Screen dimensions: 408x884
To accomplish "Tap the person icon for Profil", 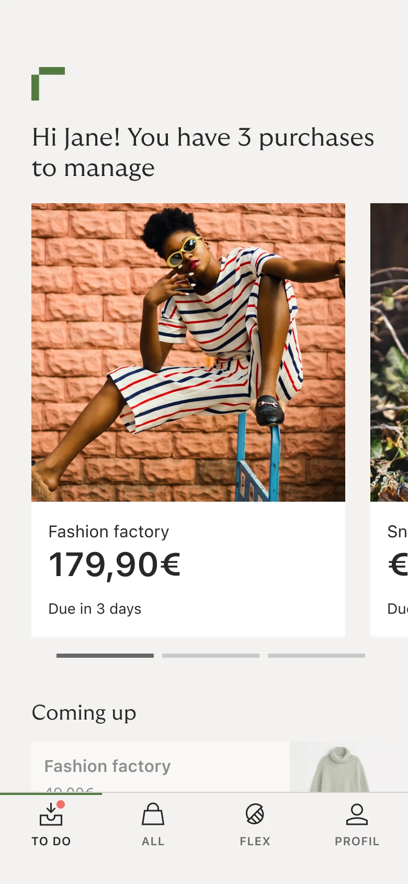I will tap(357, 814).
